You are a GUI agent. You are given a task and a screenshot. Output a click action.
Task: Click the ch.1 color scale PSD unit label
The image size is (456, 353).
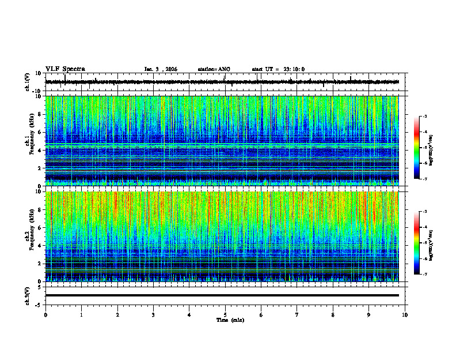click(431, 151)
